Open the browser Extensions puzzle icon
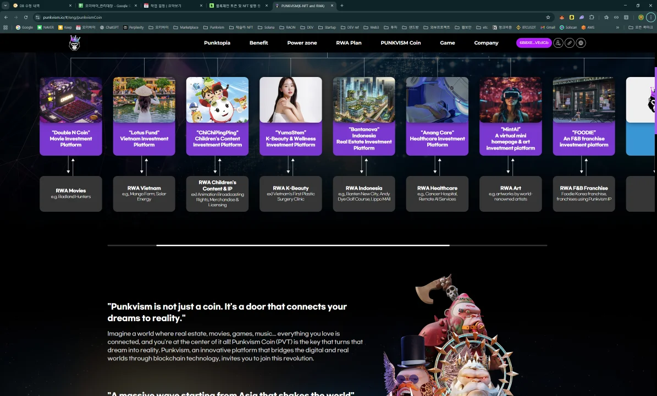657x396 pixels. pyautogui.click(x=592, y=17)
